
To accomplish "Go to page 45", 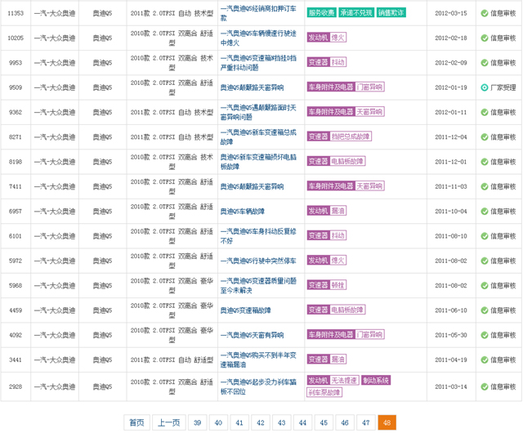I will (x=324, y=422).
